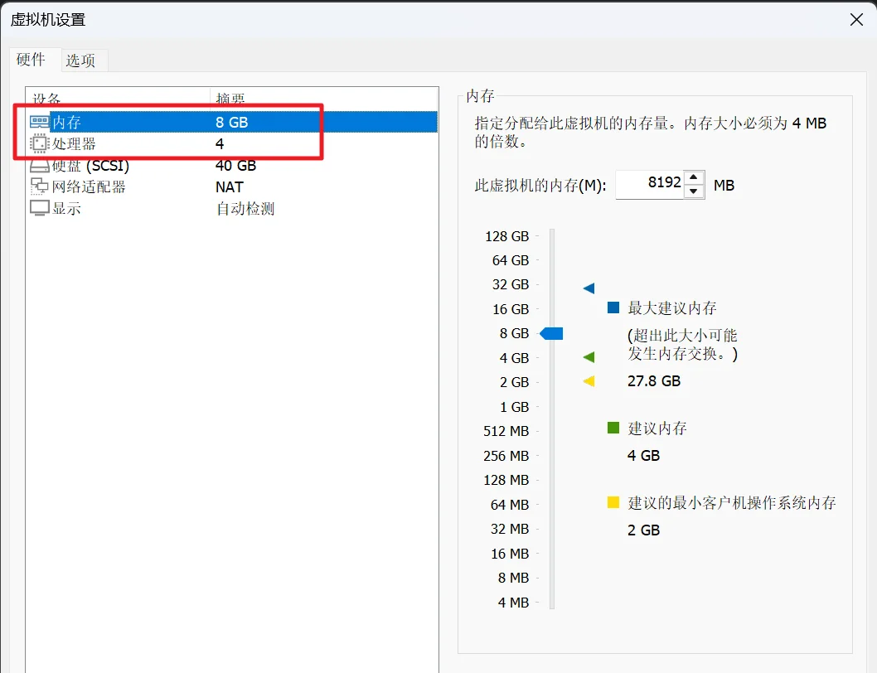This screenshot has width=877, height=673.
Task: Click the green recommended memory marker
Action: (589, 357)
